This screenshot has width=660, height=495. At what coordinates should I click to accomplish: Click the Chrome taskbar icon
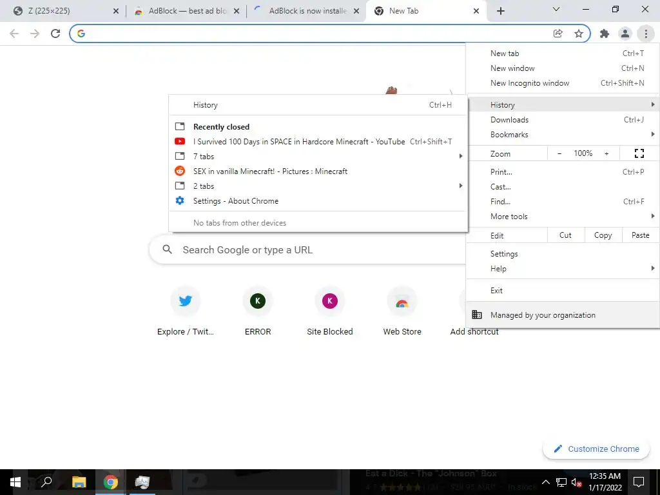pyautogui.click(x=110, y=482)
